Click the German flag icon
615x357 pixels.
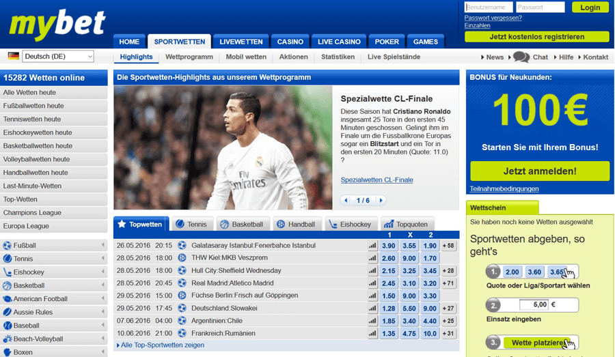[14, 56]
